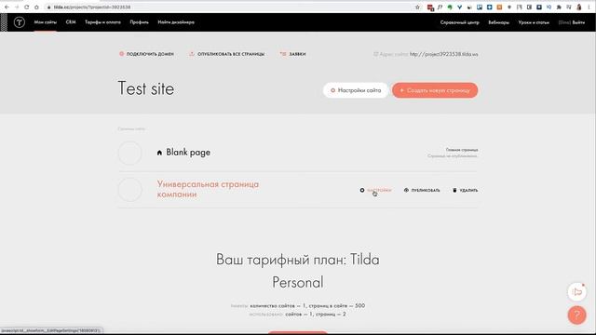
Task: Click Подключить домен circle icon
Action: (x=121, y=54)
